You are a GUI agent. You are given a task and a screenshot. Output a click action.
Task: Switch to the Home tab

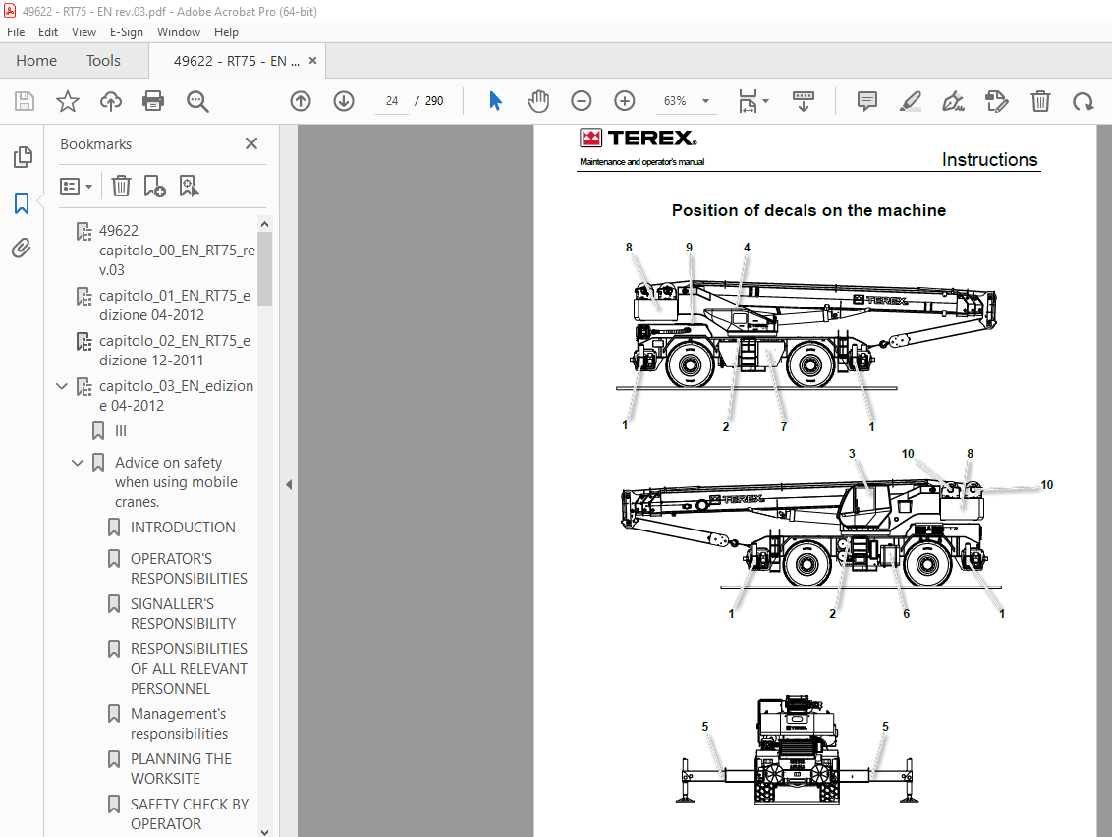pyautogui.click(x=36, y=61)
